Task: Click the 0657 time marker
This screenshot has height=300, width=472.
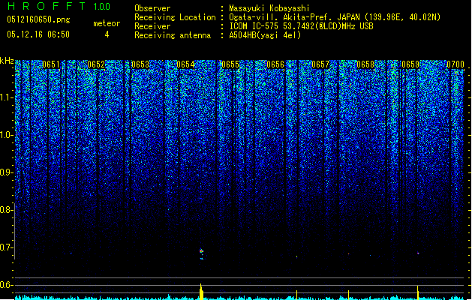Action: [x=320, y=64]
